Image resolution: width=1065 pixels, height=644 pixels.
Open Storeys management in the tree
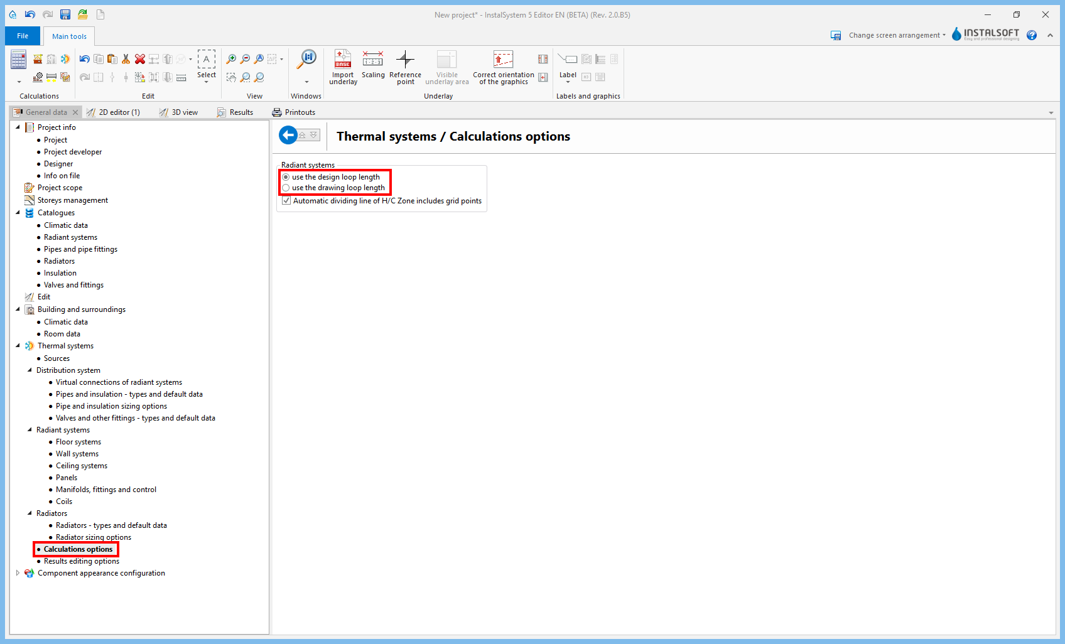tap(72, 200)
